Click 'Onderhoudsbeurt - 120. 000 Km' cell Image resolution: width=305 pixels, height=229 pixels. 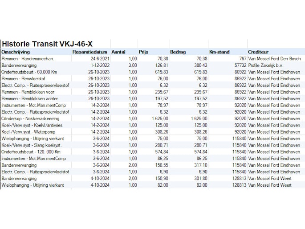31,152
